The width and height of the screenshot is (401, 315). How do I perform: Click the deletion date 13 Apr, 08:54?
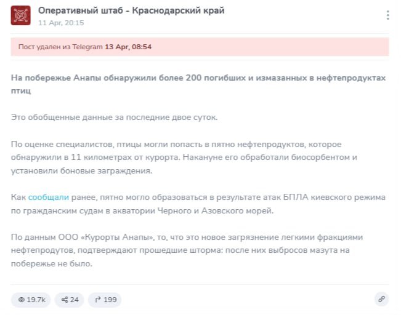(x=128, y=47)
